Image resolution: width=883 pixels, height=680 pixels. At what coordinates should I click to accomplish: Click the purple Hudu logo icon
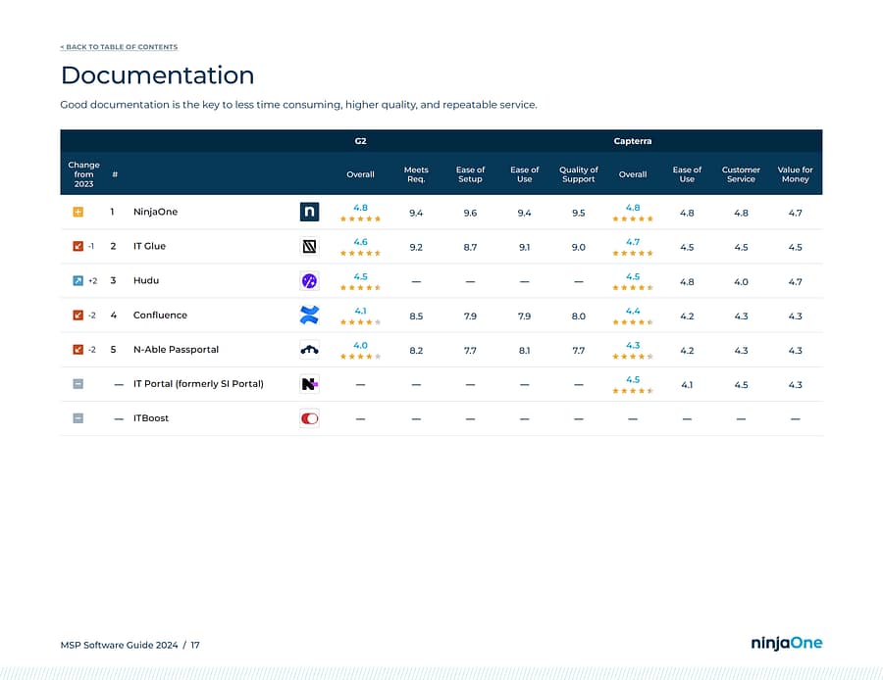(x=309, y=281)
